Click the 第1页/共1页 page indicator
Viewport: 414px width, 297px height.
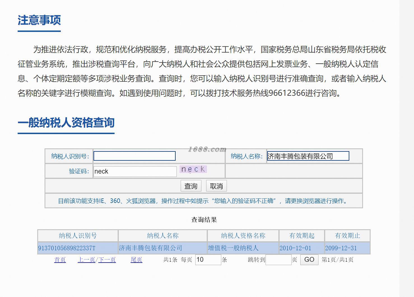[337, 260]
